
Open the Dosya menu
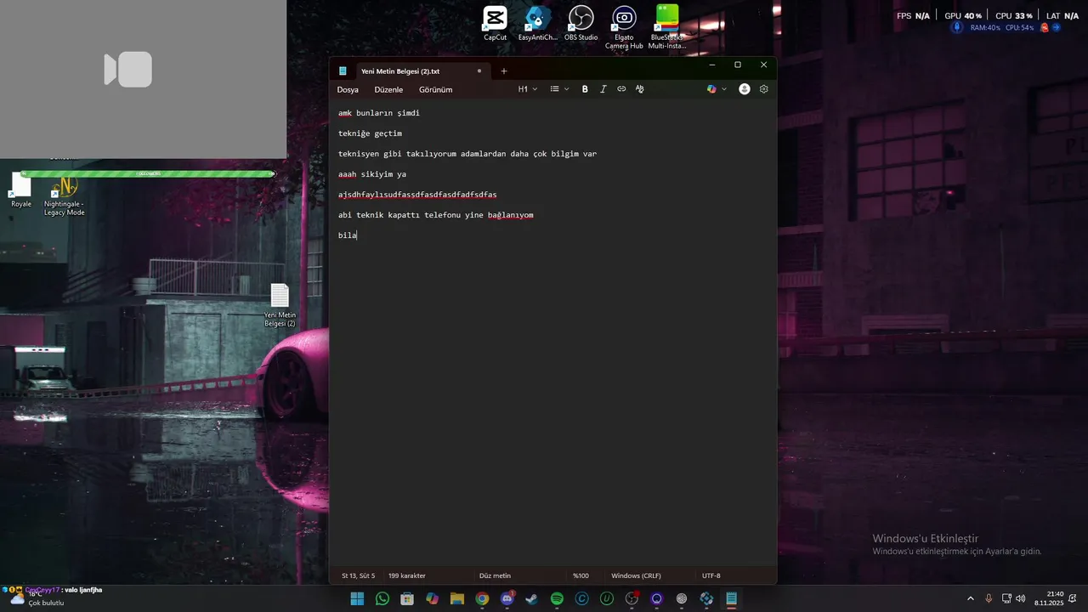348,89
